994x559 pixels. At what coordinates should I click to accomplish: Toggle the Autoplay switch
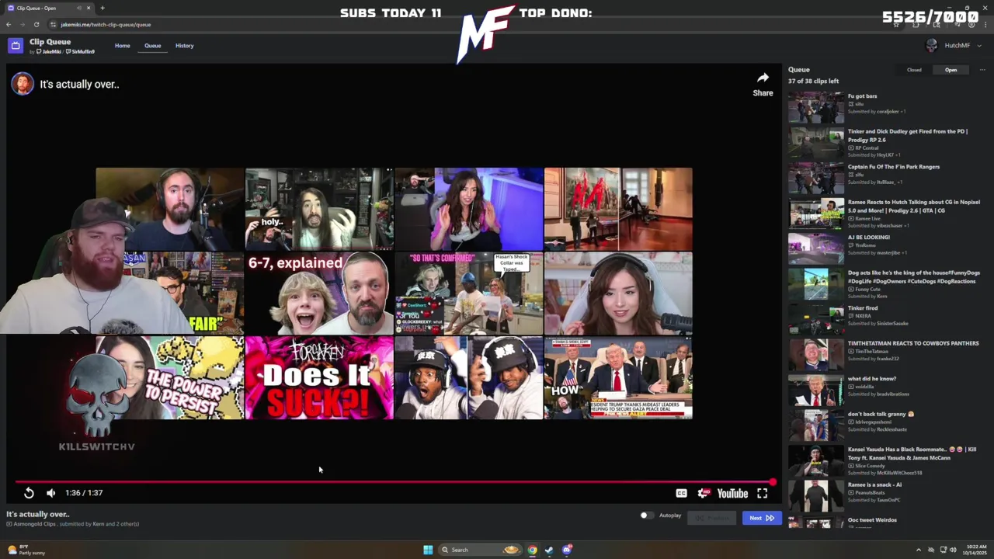(x=646, y=516)
